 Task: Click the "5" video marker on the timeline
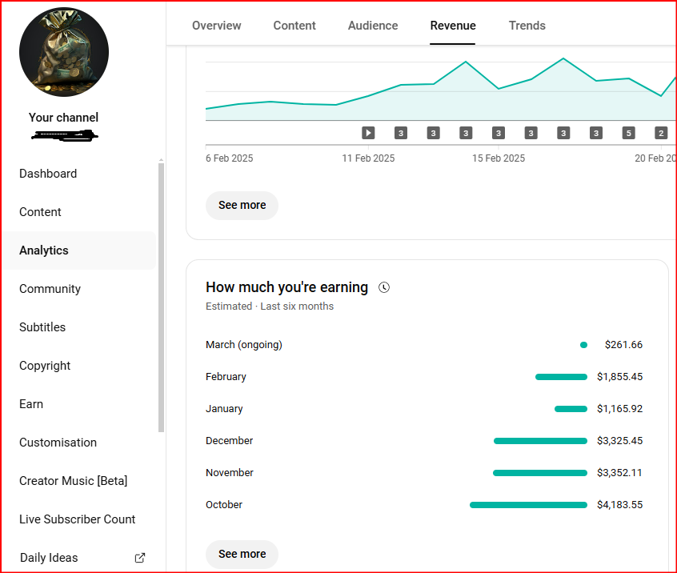pyautogui.click(x=629, y=133)
